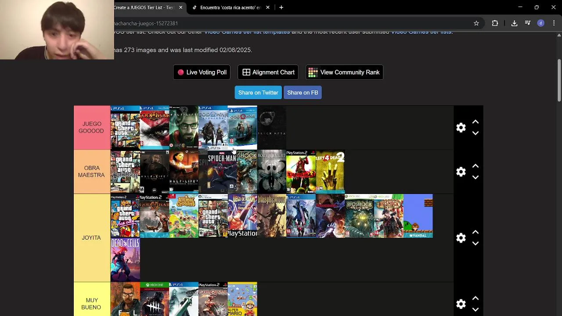Open a new browser tab
562x316 pixels.
click(281, 7)
